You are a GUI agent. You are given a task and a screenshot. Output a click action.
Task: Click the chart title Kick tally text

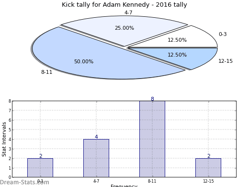pos(124,5)
